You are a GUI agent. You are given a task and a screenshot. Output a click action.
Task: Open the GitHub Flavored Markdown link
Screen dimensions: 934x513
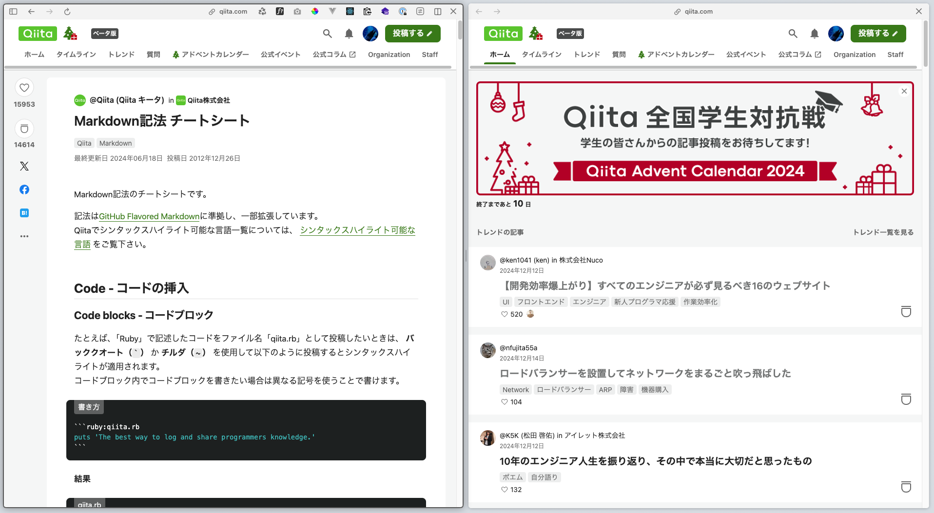point(149,216)
